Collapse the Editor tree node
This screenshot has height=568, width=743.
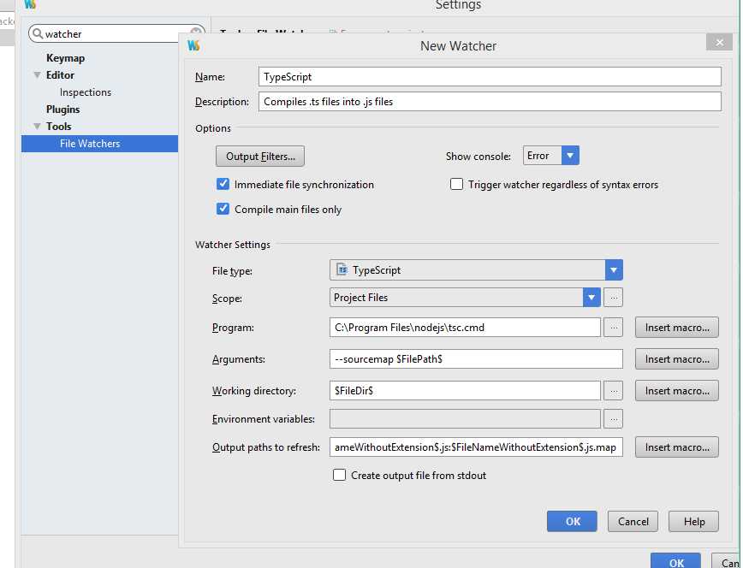coord(37,74)
